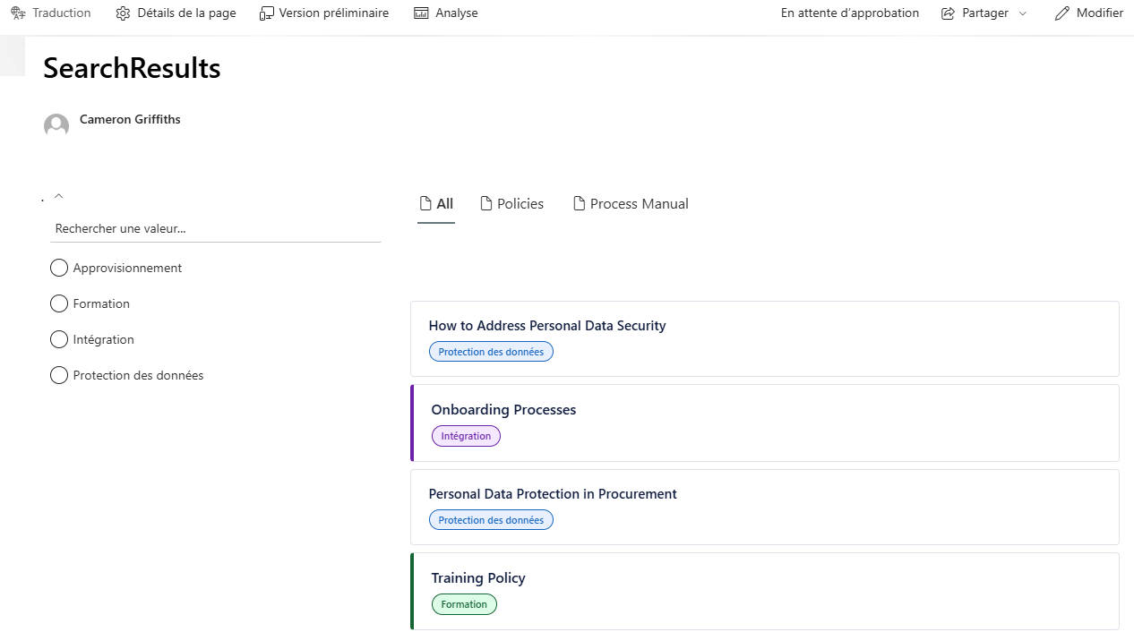Click the document icon on the All tab
This screenshot has width=1134, height=632.
[426, 204]
